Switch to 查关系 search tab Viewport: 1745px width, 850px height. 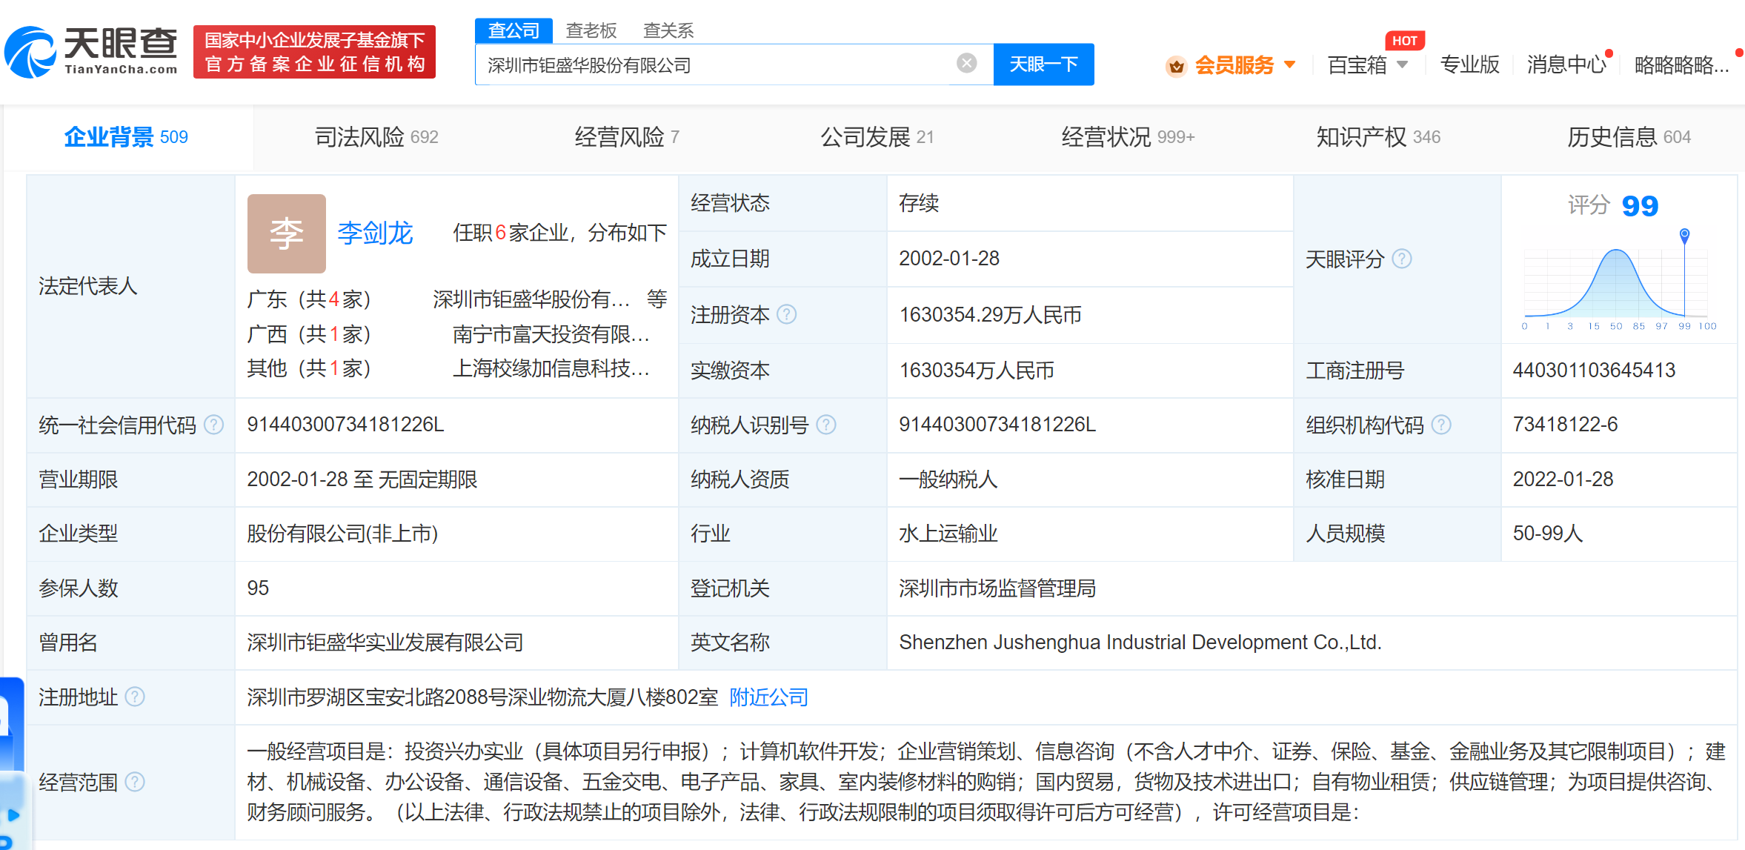click(x=668, y=30)
